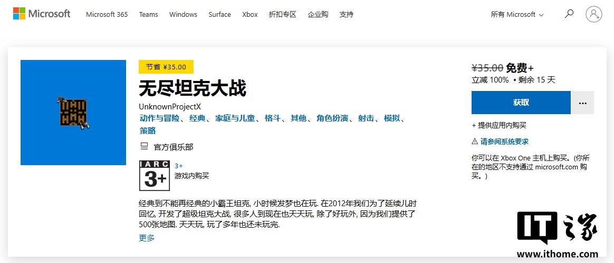Open Windows navigation item
Image resolution: width=614 pixels, height=263 pixels.
click(x=183, y=14)
